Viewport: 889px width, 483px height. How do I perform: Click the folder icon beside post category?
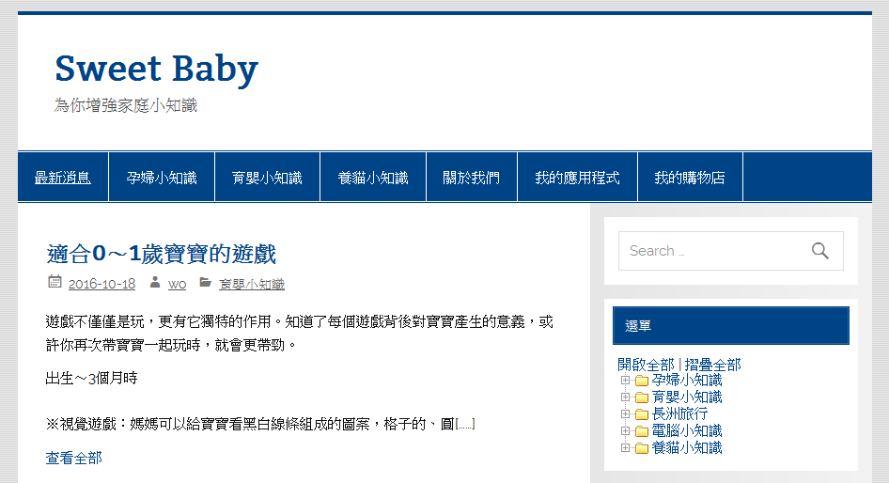point(205,282)
